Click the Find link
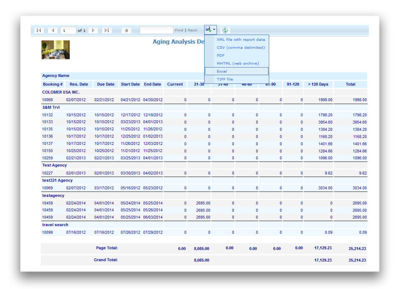 179,30
